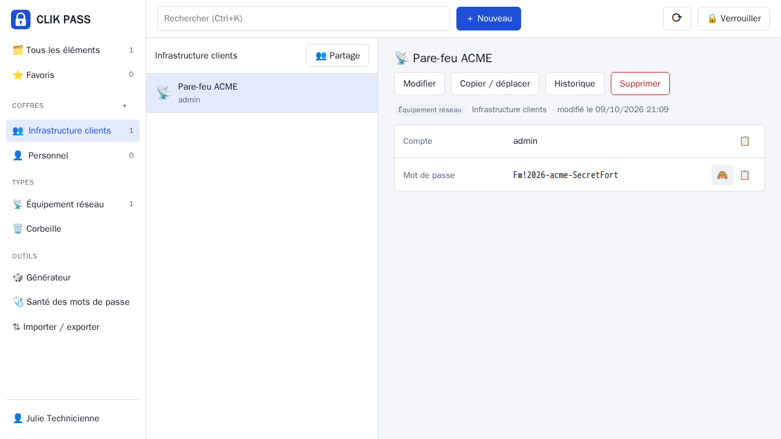The image size is (781, 439).
Task: Open Santé des mots de passe
Action: (73, 302)
